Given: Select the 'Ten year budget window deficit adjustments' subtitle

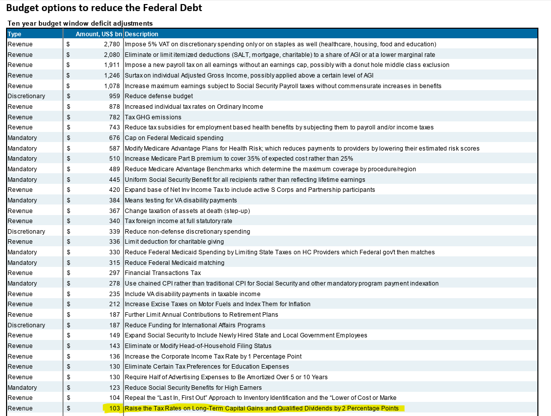Looking at the screenshot, I should 80,24.
